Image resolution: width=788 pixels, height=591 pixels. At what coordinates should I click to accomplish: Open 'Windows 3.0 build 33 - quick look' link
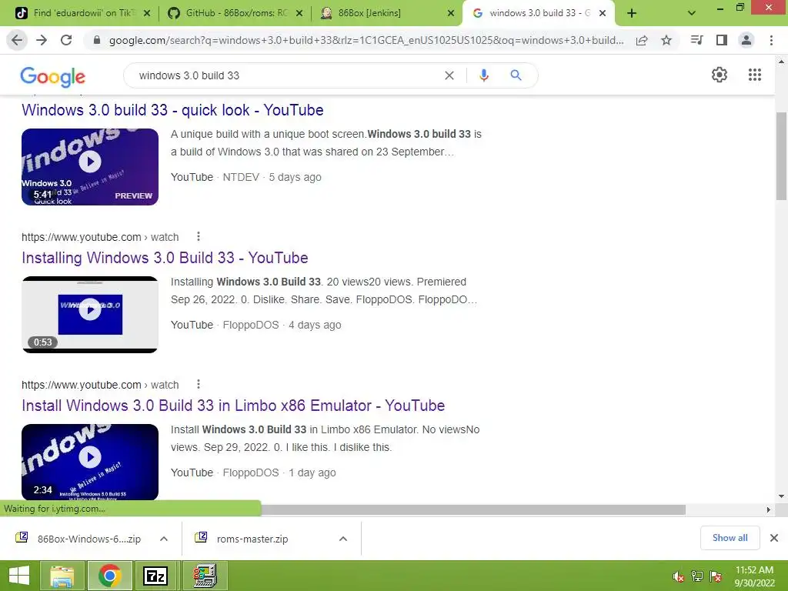click(172, 110)
